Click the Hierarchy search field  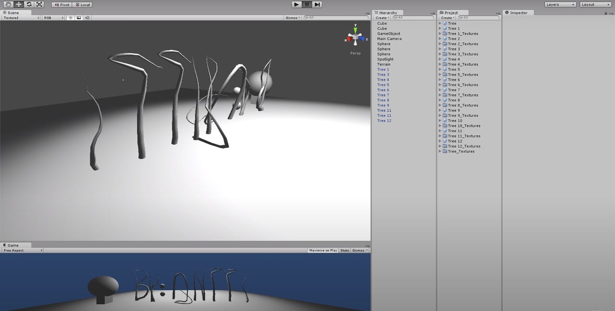tap(415, 18)
